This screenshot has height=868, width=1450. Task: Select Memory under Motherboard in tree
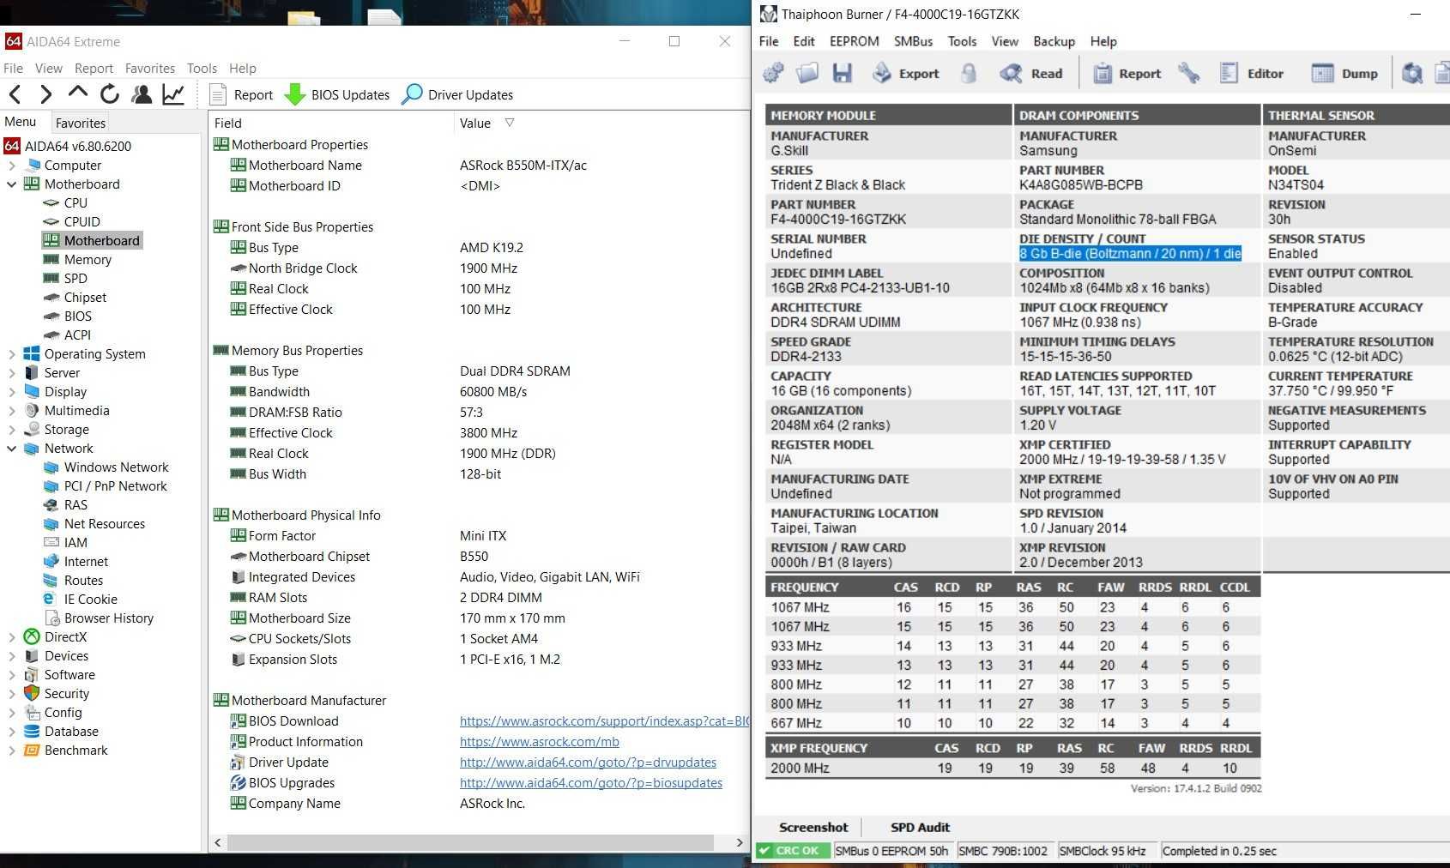point(88,259)
